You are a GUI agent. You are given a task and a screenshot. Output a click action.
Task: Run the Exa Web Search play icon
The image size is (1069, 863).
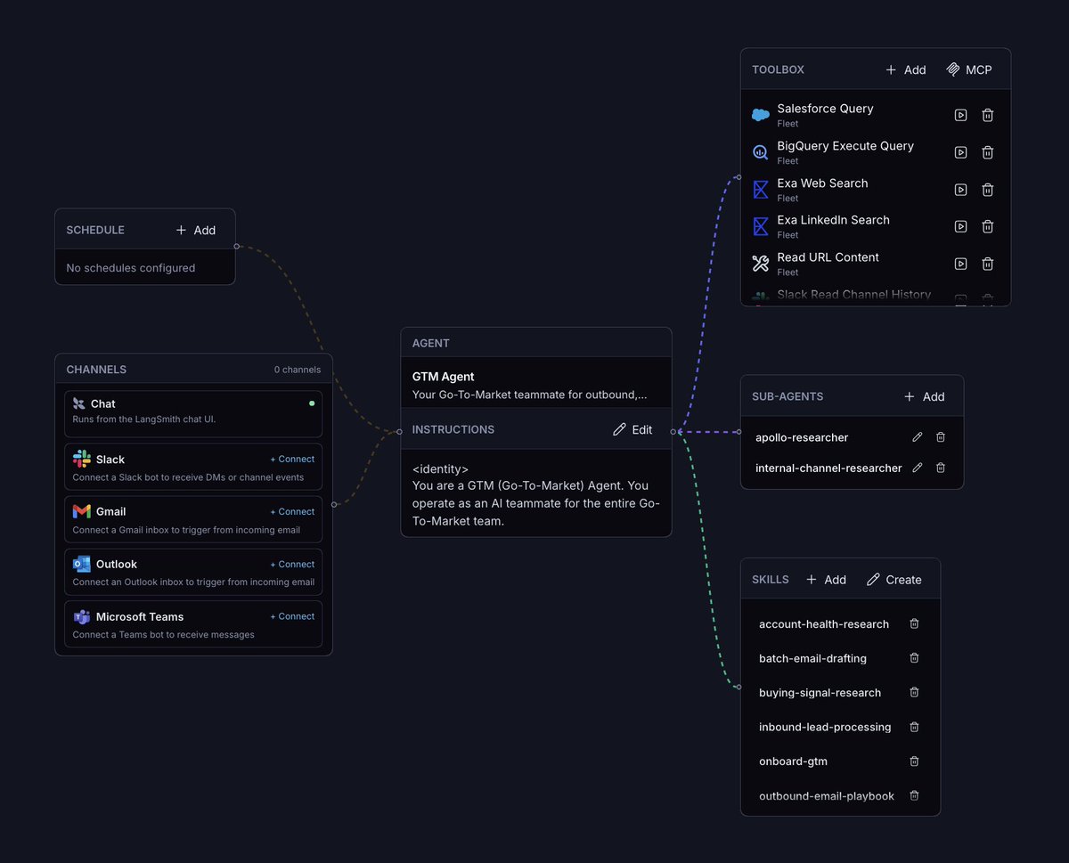(x=960, y=190)
